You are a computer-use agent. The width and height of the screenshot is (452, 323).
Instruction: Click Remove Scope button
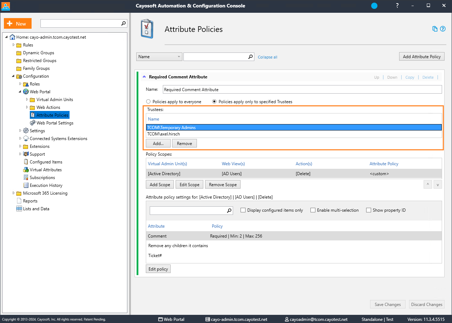(x=223, y=184)
